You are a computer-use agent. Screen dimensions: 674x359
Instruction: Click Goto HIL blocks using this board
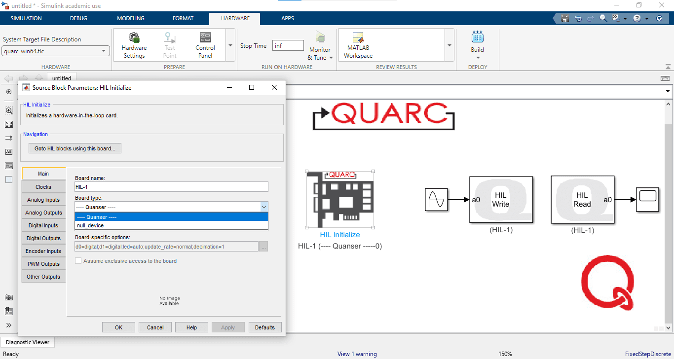tap(75, 148)
